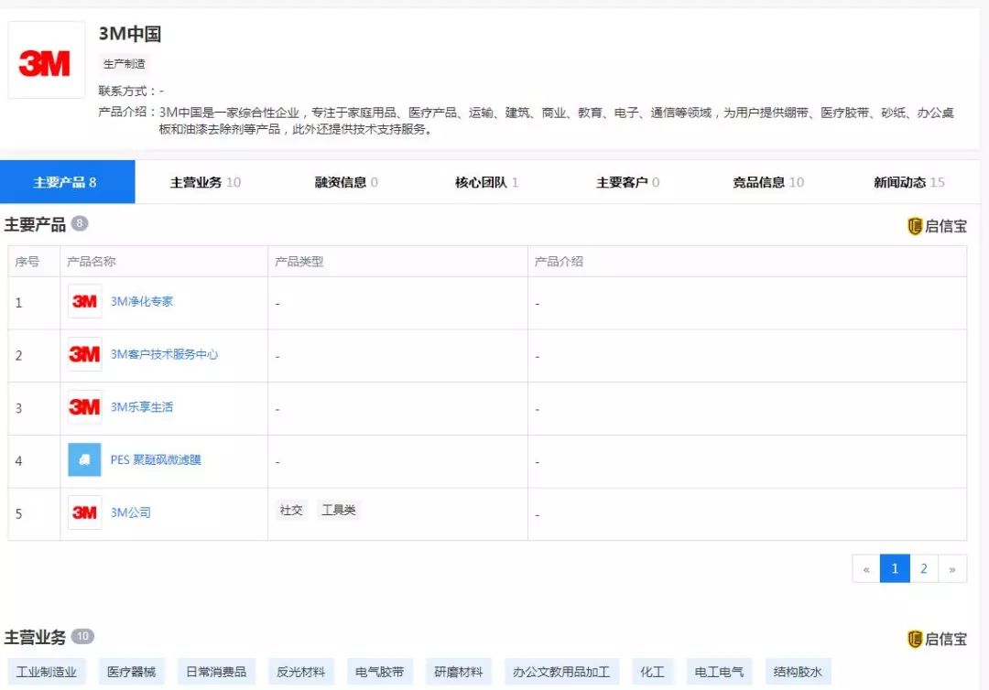989x690 pixels.
Task: Click the blue PES 聚醚砜微滤膜 product icon
Action: (x=84, y=459)
